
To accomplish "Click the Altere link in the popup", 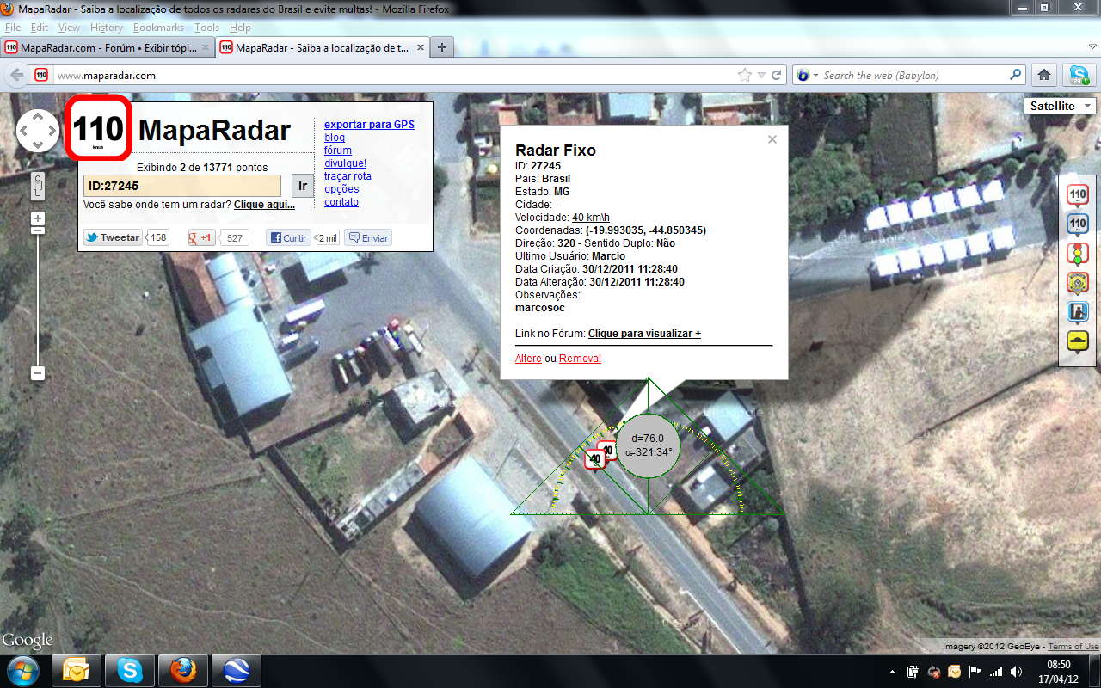I will (x=528, y=359).
